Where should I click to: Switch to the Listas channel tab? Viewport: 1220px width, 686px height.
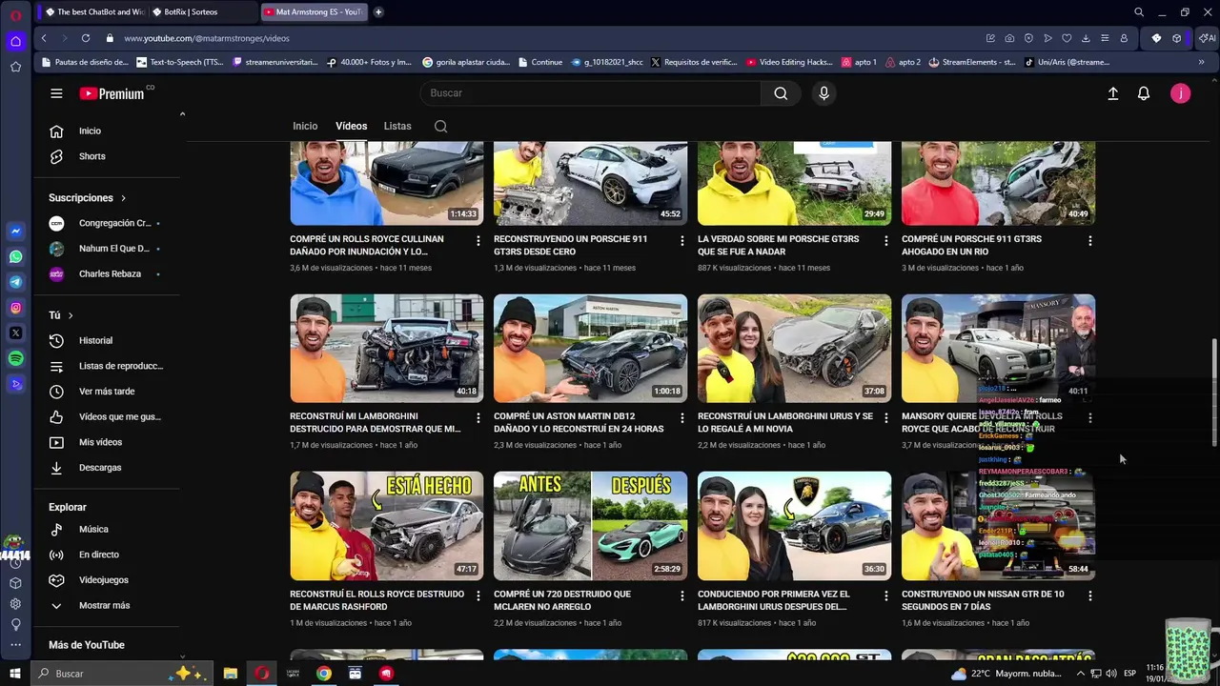tap(397, 126)
